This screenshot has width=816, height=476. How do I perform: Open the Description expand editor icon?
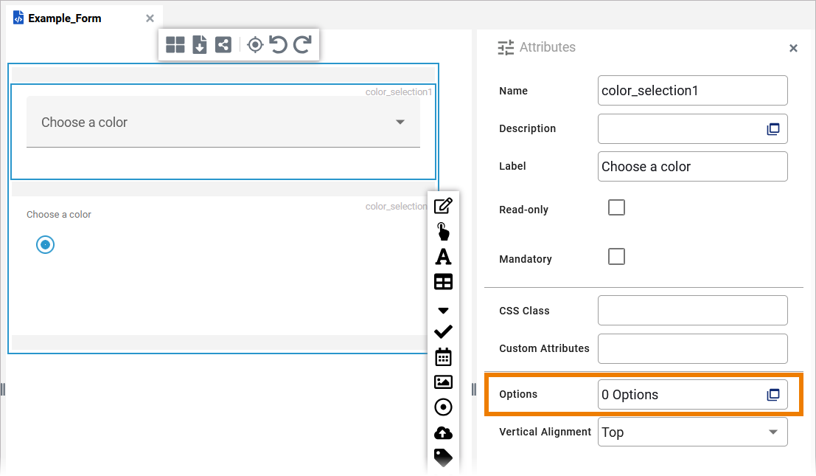coord(773,129)
